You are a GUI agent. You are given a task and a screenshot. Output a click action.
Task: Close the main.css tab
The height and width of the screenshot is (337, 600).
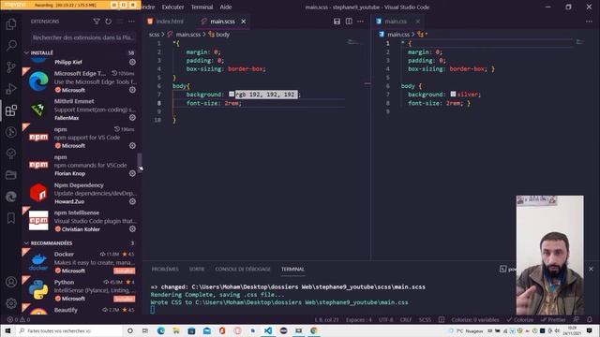tap(418, 22)
